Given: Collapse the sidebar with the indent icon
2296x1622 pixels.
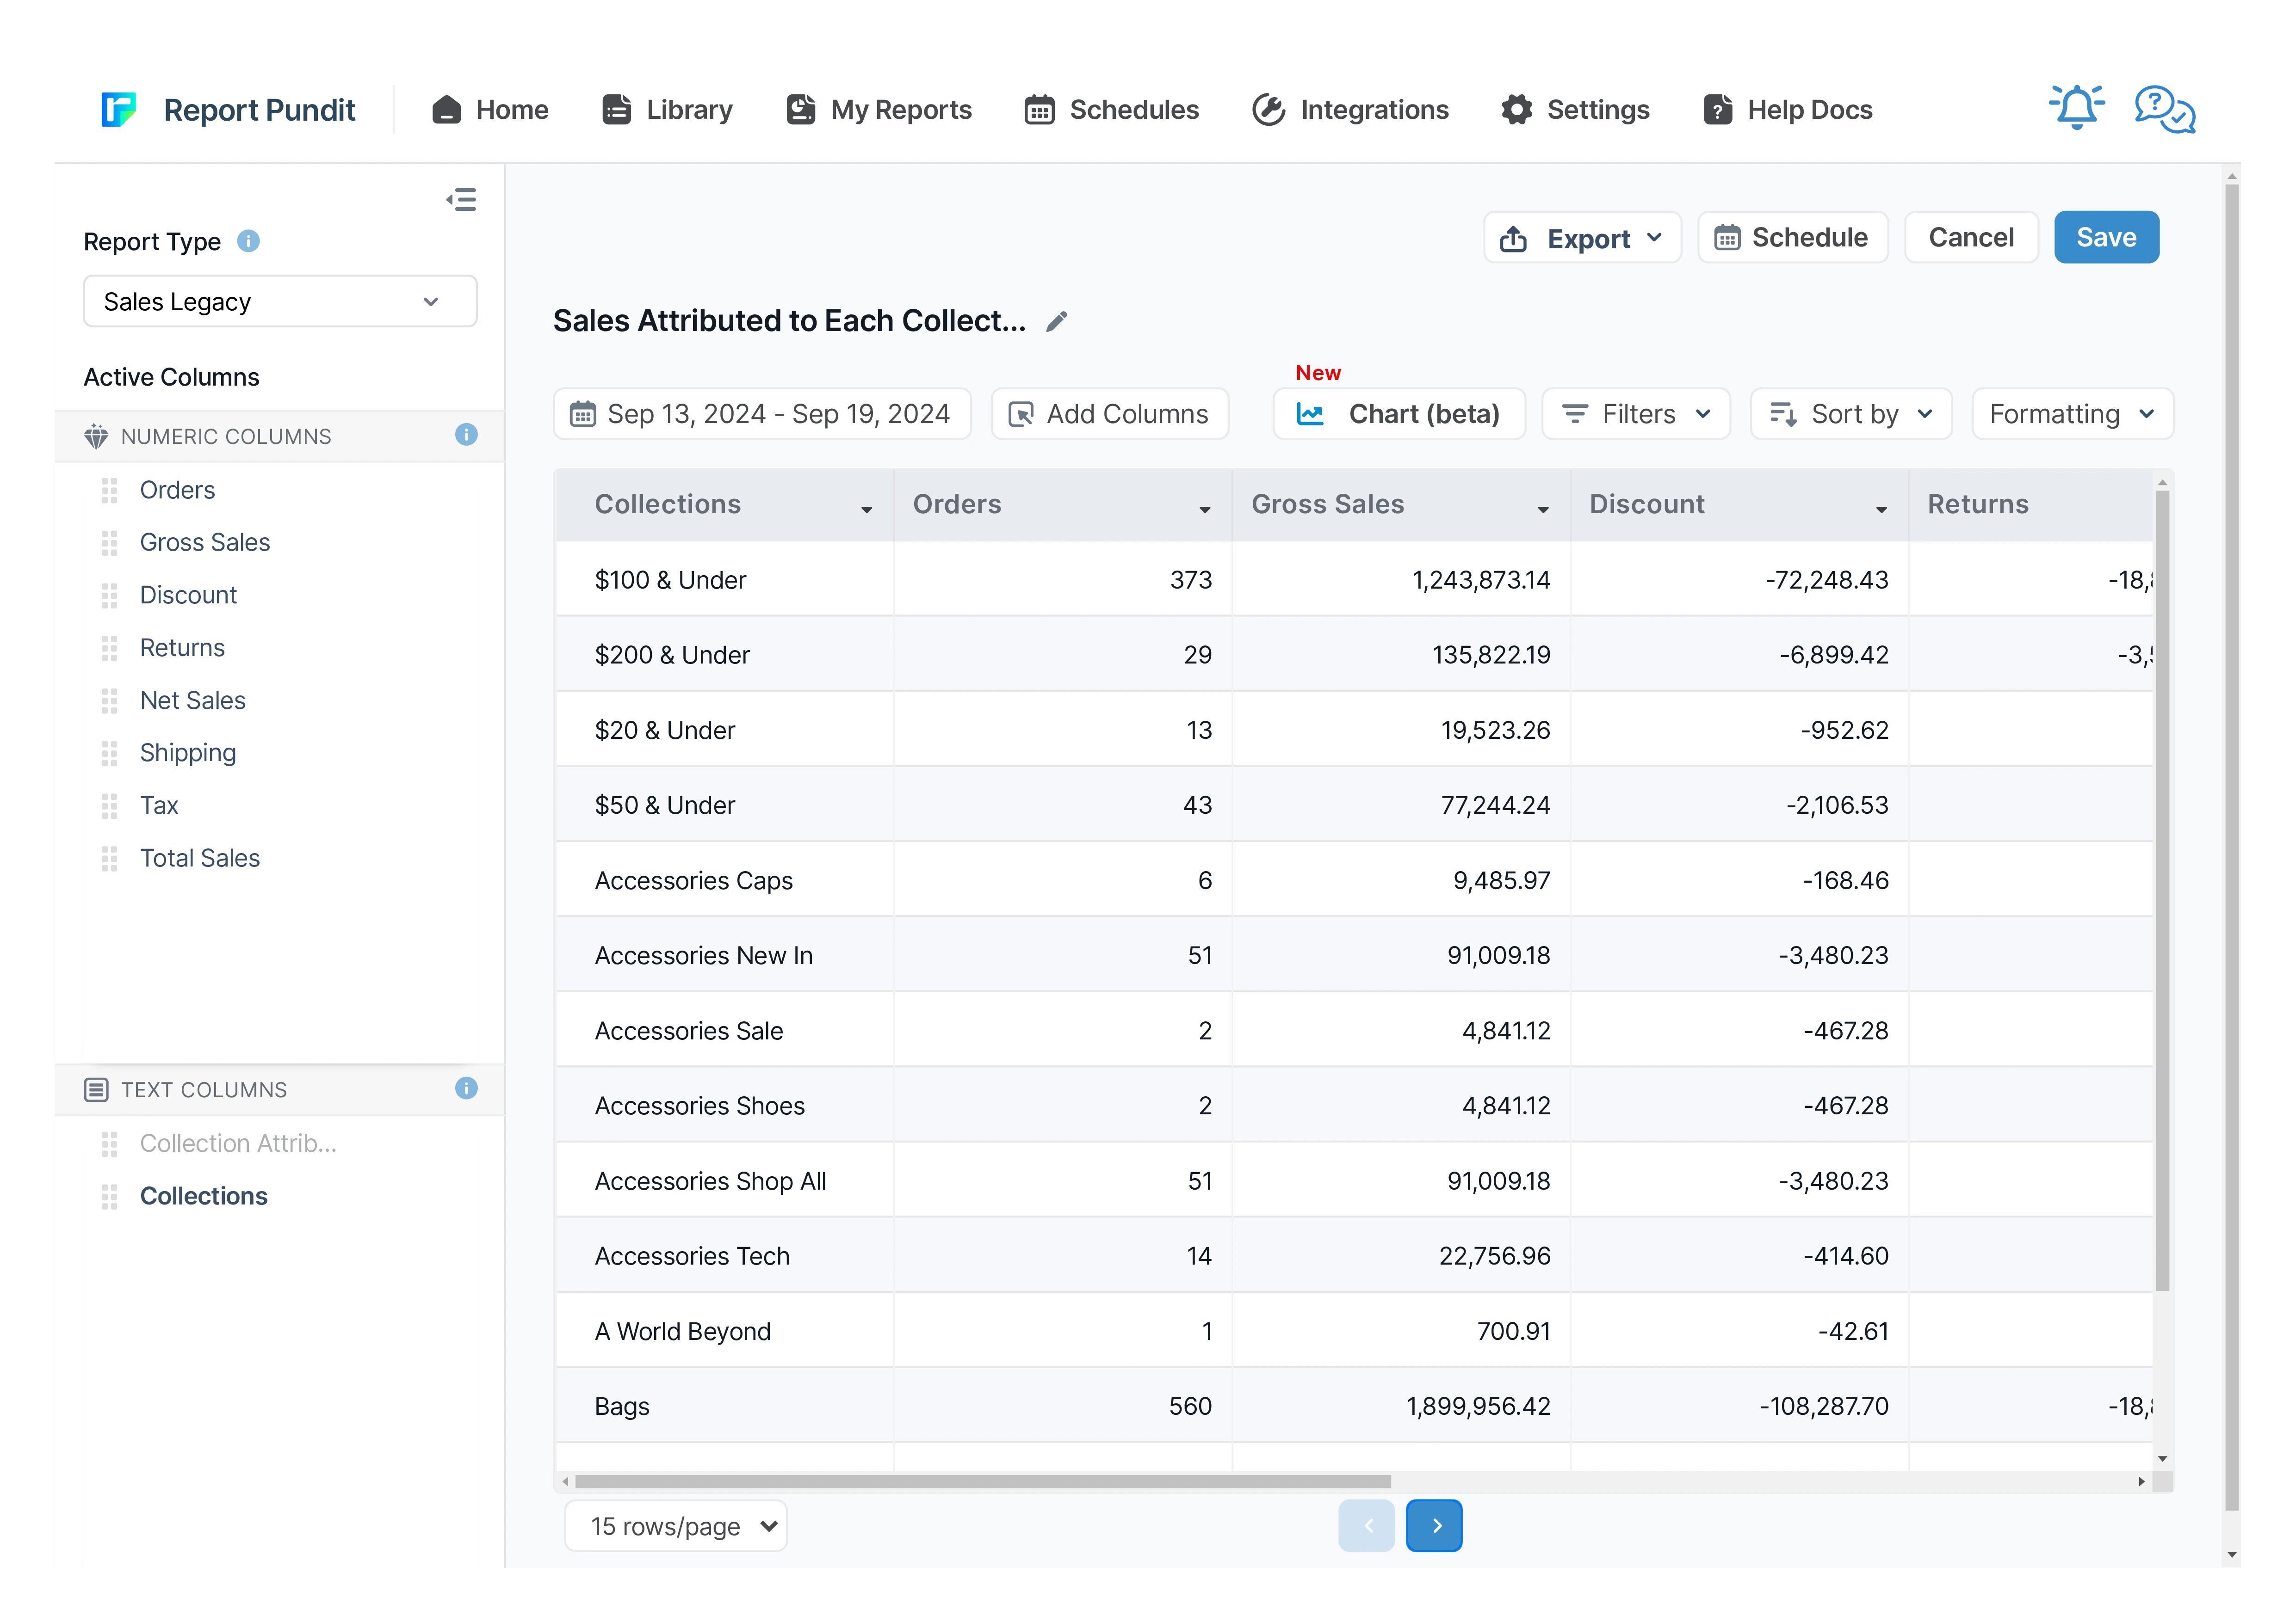Looking at the screenshot, I should [x=461, y=200].
